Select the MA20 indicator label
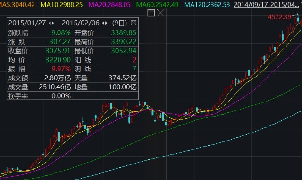The image size is (302, 180). [x=109, y=5]
